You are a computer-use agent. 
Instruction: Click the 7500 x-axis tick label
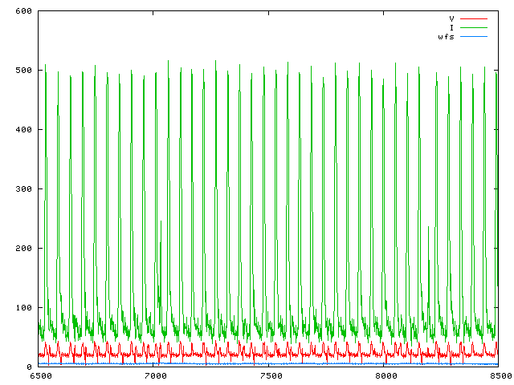point(270,375)
